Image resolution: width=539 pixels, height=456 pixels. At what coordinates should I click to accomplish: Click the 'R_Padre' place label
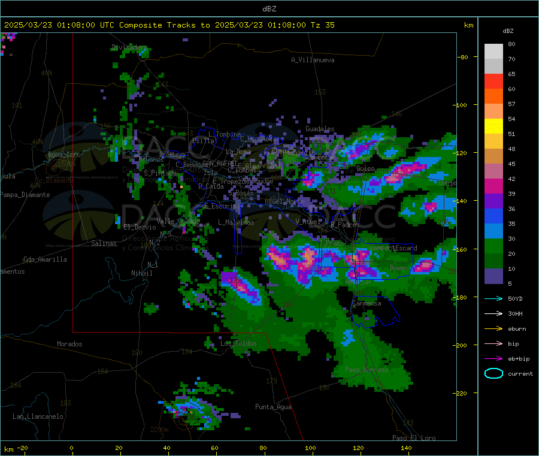coord(343,225)
